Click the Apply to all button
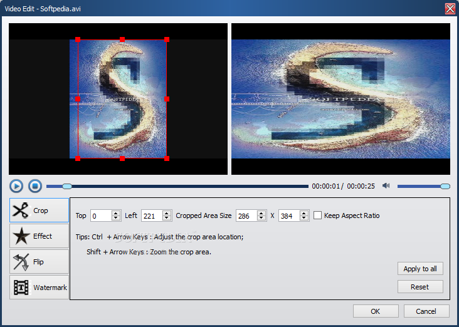 pyautogui.click(x=420, y=269)
